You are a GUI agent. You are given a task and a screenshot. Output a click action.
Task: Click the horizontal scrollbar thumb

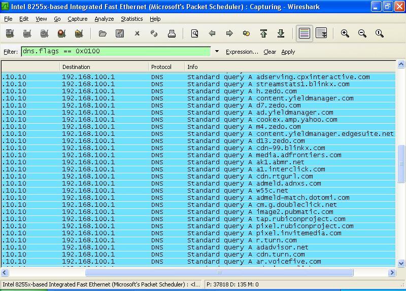click(219, 272)
